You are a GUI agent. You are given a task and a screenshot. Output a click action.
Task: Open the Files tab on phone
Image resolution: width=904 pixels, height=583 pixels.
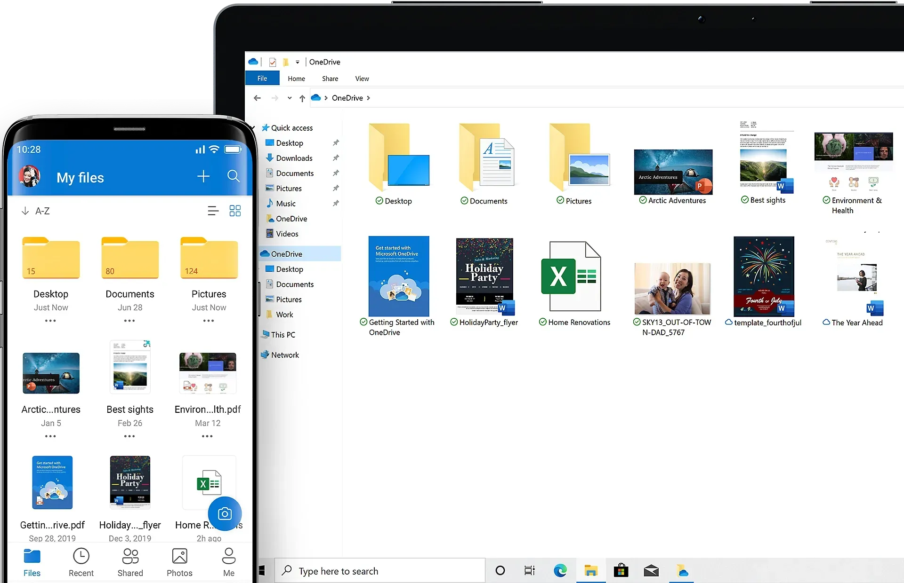tap(32, 562)
